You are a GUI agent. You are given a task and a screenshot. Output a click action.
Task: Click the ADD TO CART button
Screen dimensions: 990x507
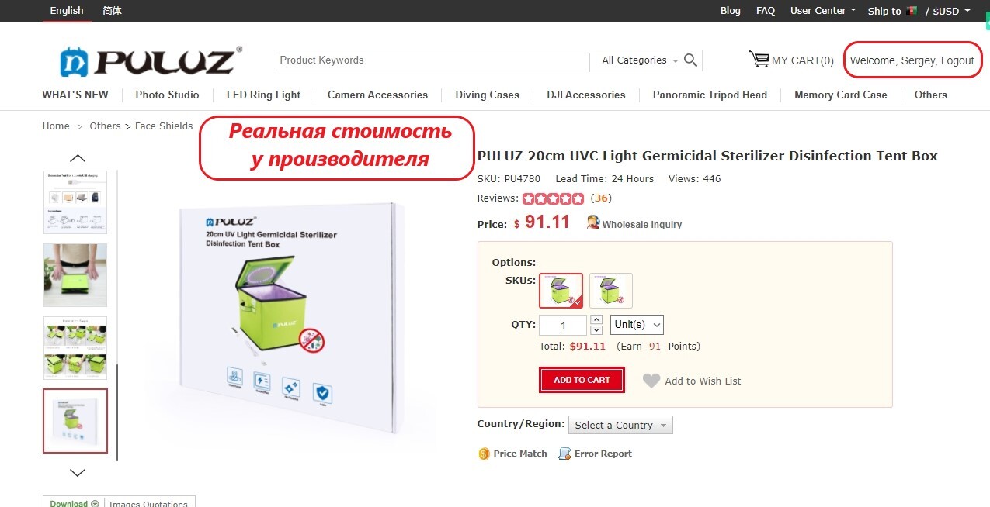click(x=582, y=380)
